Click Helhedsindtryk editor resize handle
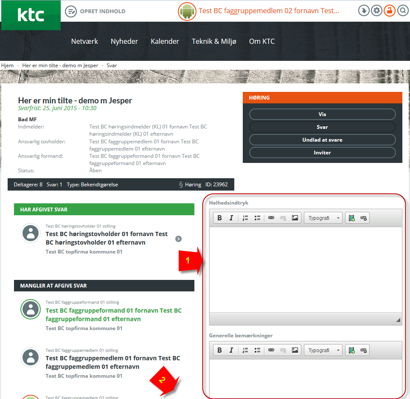Screen dimensions: 410x399 click(398, 320)
